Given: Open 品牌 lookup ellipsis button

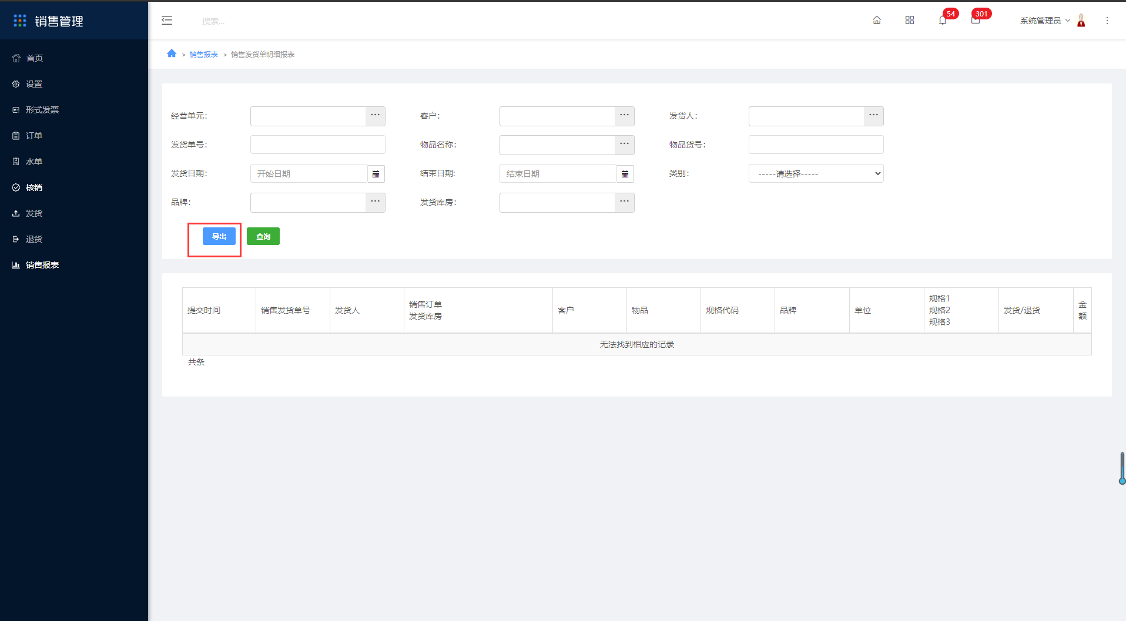Looking at the screenshot, I should click(376, 202).
